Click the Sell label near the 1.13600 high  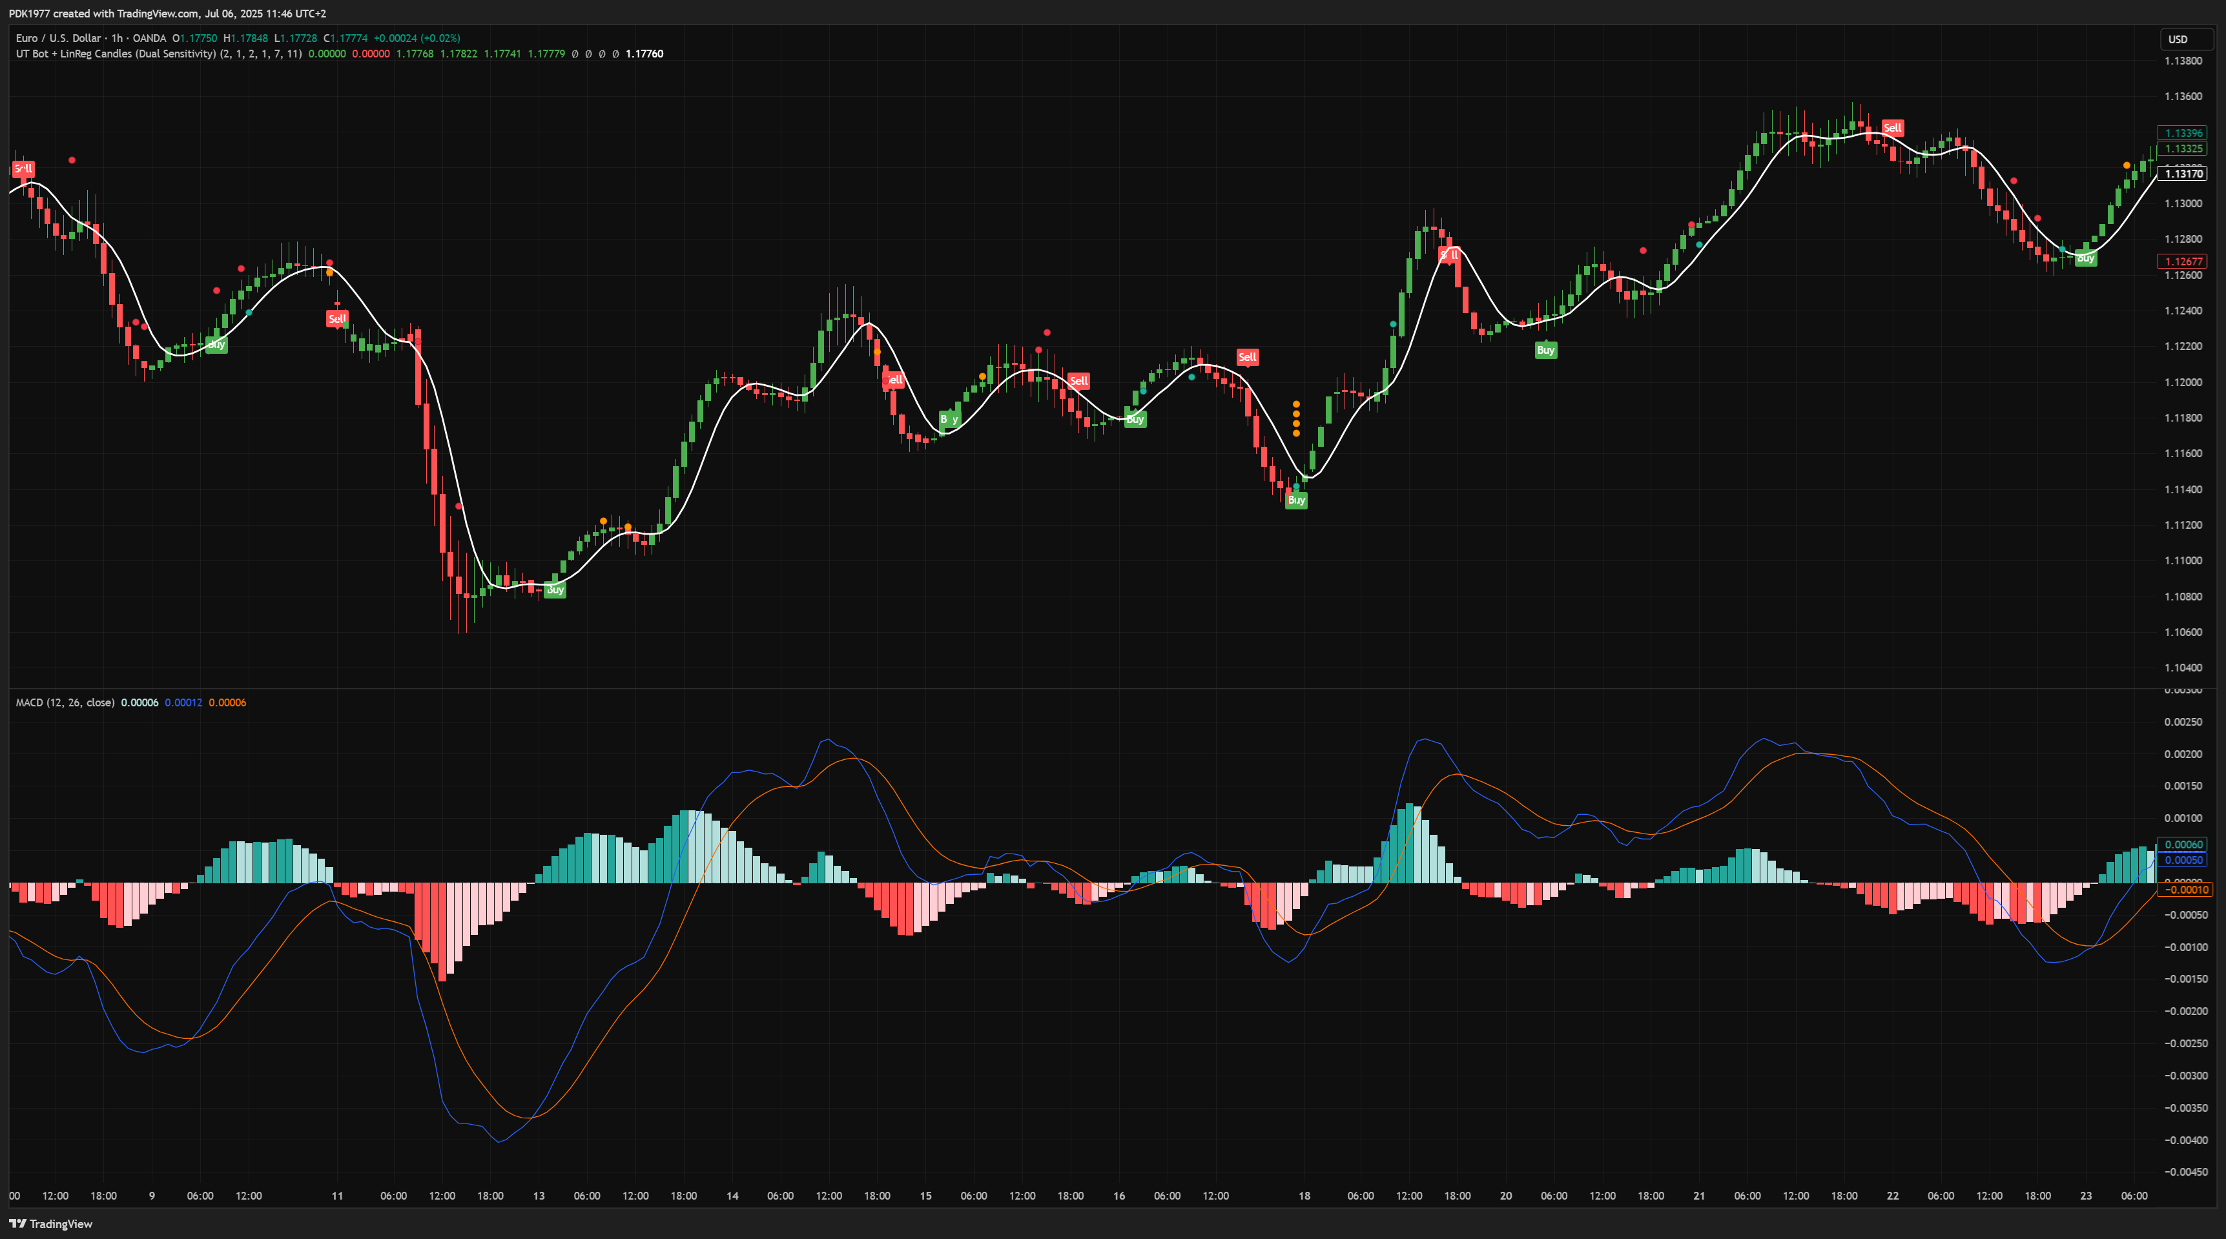pos(1892,128)
